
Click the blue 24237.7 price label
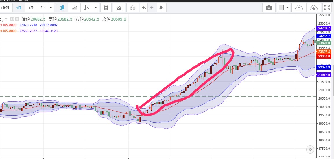click(x=324, y=36)
